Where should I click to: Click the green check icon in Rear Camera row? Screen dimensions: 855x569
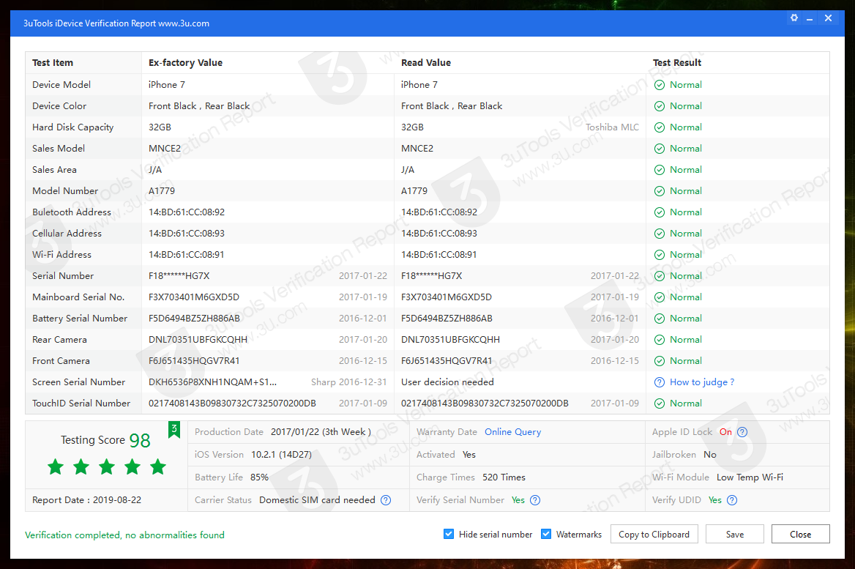[x=660, y=340]
